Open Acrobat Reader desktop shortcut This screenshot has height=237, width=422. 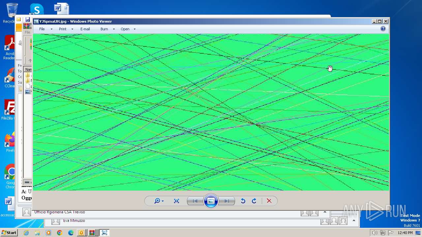click(x=10, y=48)
